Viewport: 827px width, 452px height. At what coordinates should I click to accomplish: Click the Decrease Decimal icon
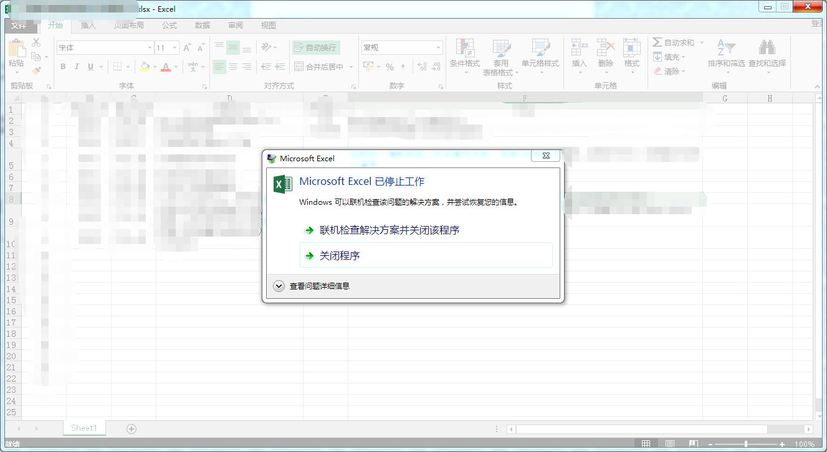436,67
